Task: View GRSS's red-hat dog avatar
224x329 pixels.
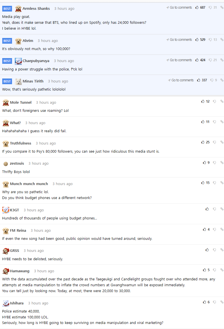Action: click(x=6, y=251)
